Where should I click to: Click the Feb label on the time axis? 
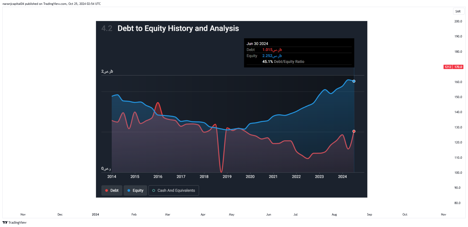[x=134, y=215]
